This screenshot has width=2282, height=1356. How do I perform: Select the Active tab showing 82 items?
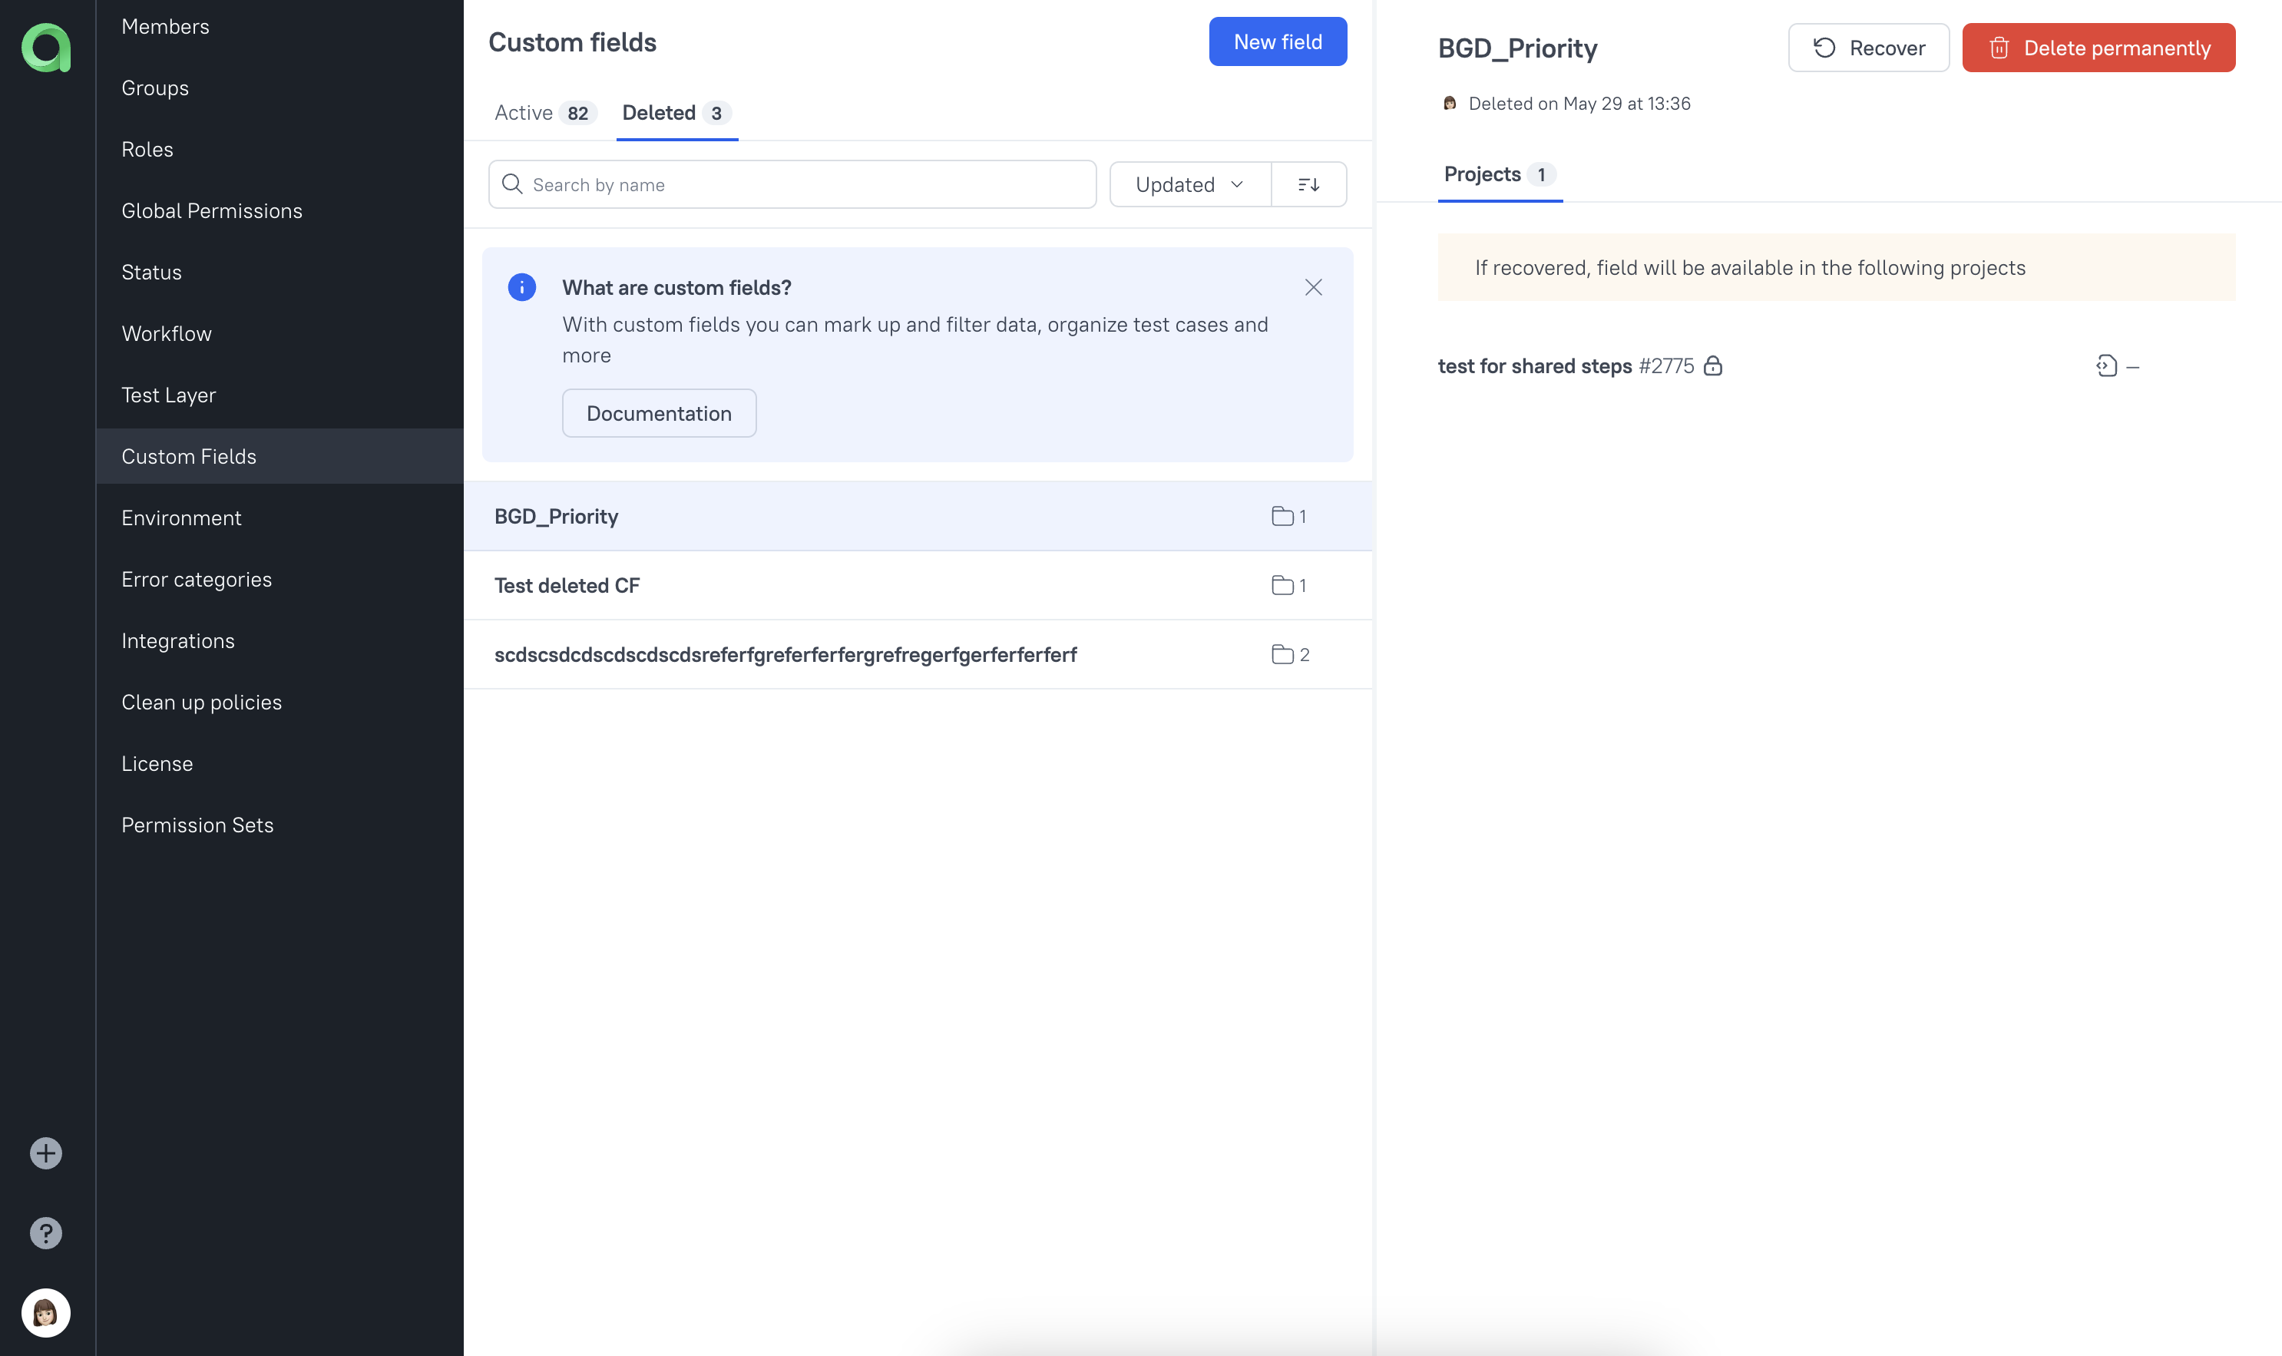tap(541, 113)
